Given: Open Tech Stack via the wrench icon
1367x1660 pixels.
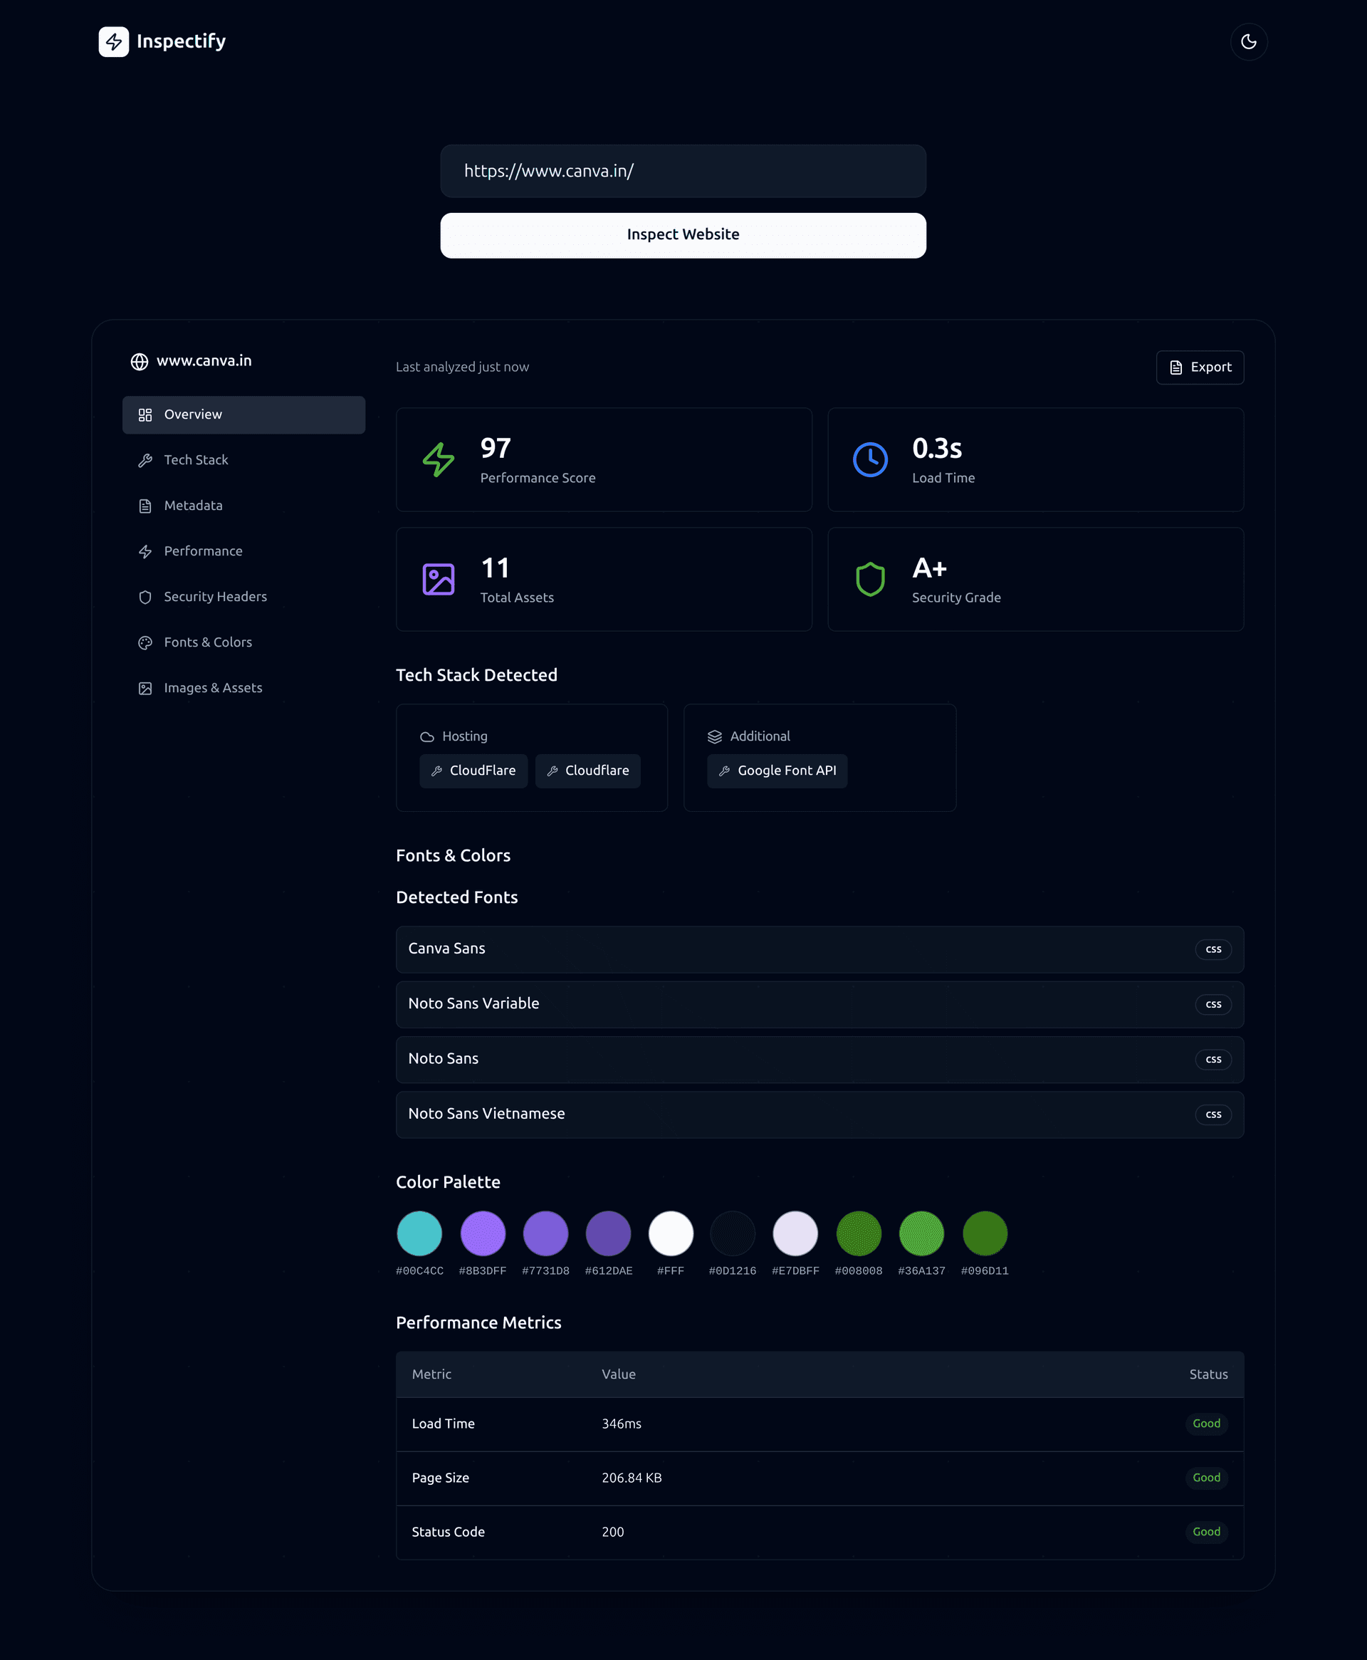Looking at the screenshot, I should pyautogui.click(x=146, y=460).
